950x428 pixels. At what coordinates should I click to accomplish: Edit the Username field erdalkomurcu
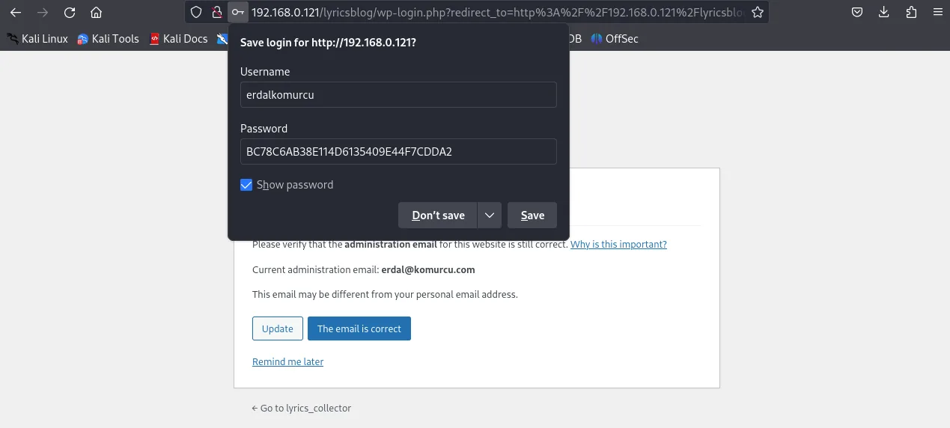(x=398, y=95)
